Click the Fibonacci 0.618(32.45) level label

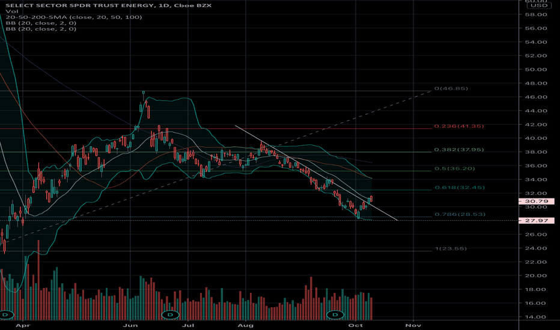click(460, 187)
